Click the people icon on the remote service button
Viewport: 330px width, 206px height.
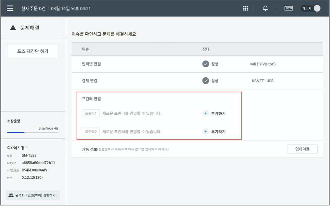tap(11, 195)
